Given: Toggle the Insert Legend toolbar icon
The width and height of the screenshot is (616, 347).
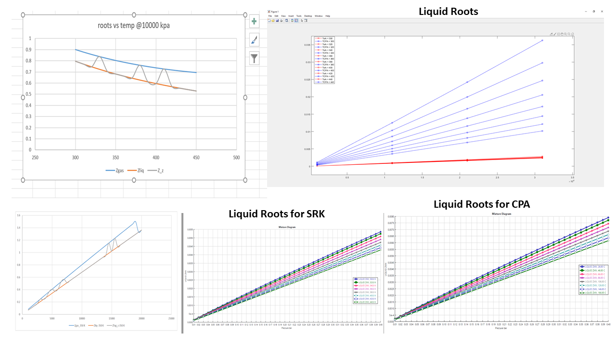Looking at the screenshot, I should point(296,21).
